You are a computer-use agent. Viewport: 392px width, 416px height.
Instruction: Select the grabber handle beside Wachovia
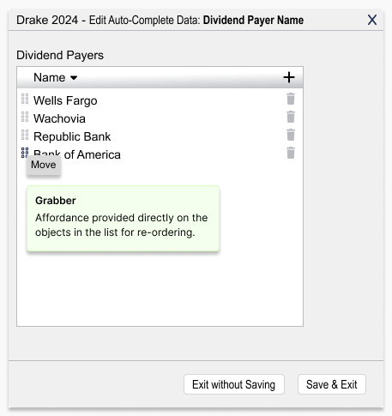25,117
